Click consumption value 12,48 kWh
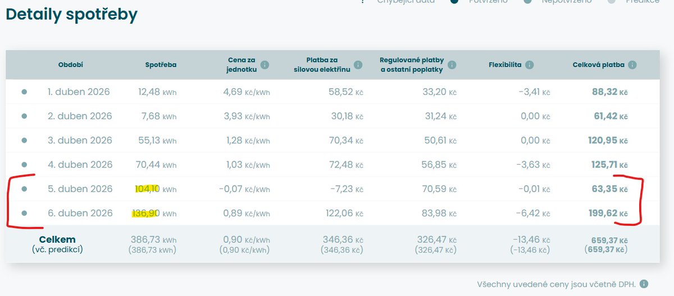 click(x=157, y=92)
